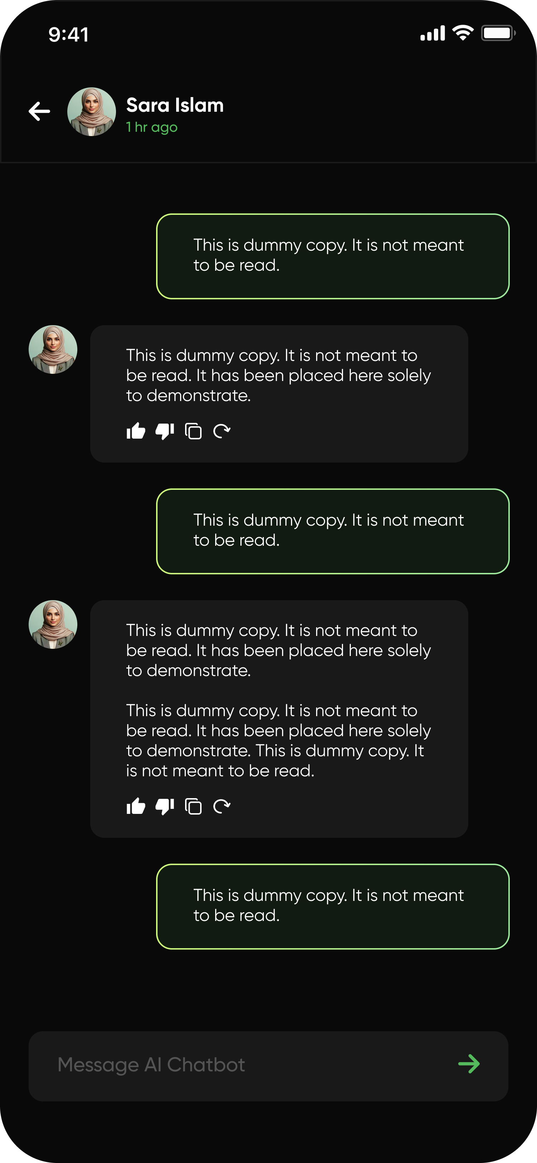Image resolution: width=537 pixels, height=1163 pixels.
Task: Select the first green-outlined user message
Action: pyautogui.click(x=333, y=256)
